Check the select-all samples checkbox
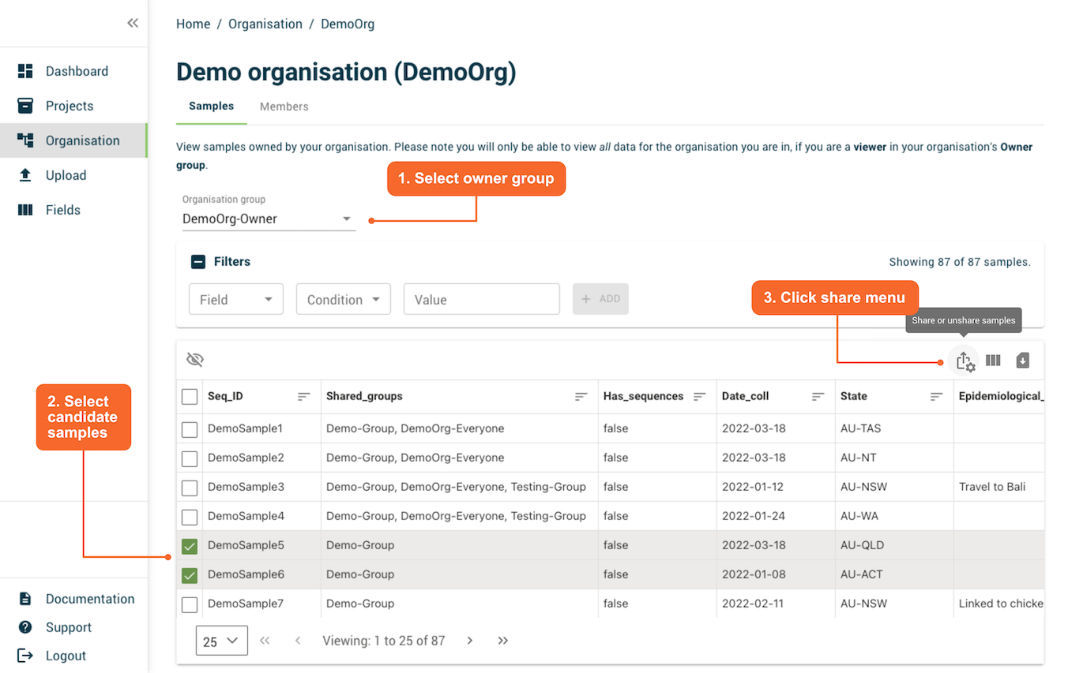 click(x=189, y=397)
